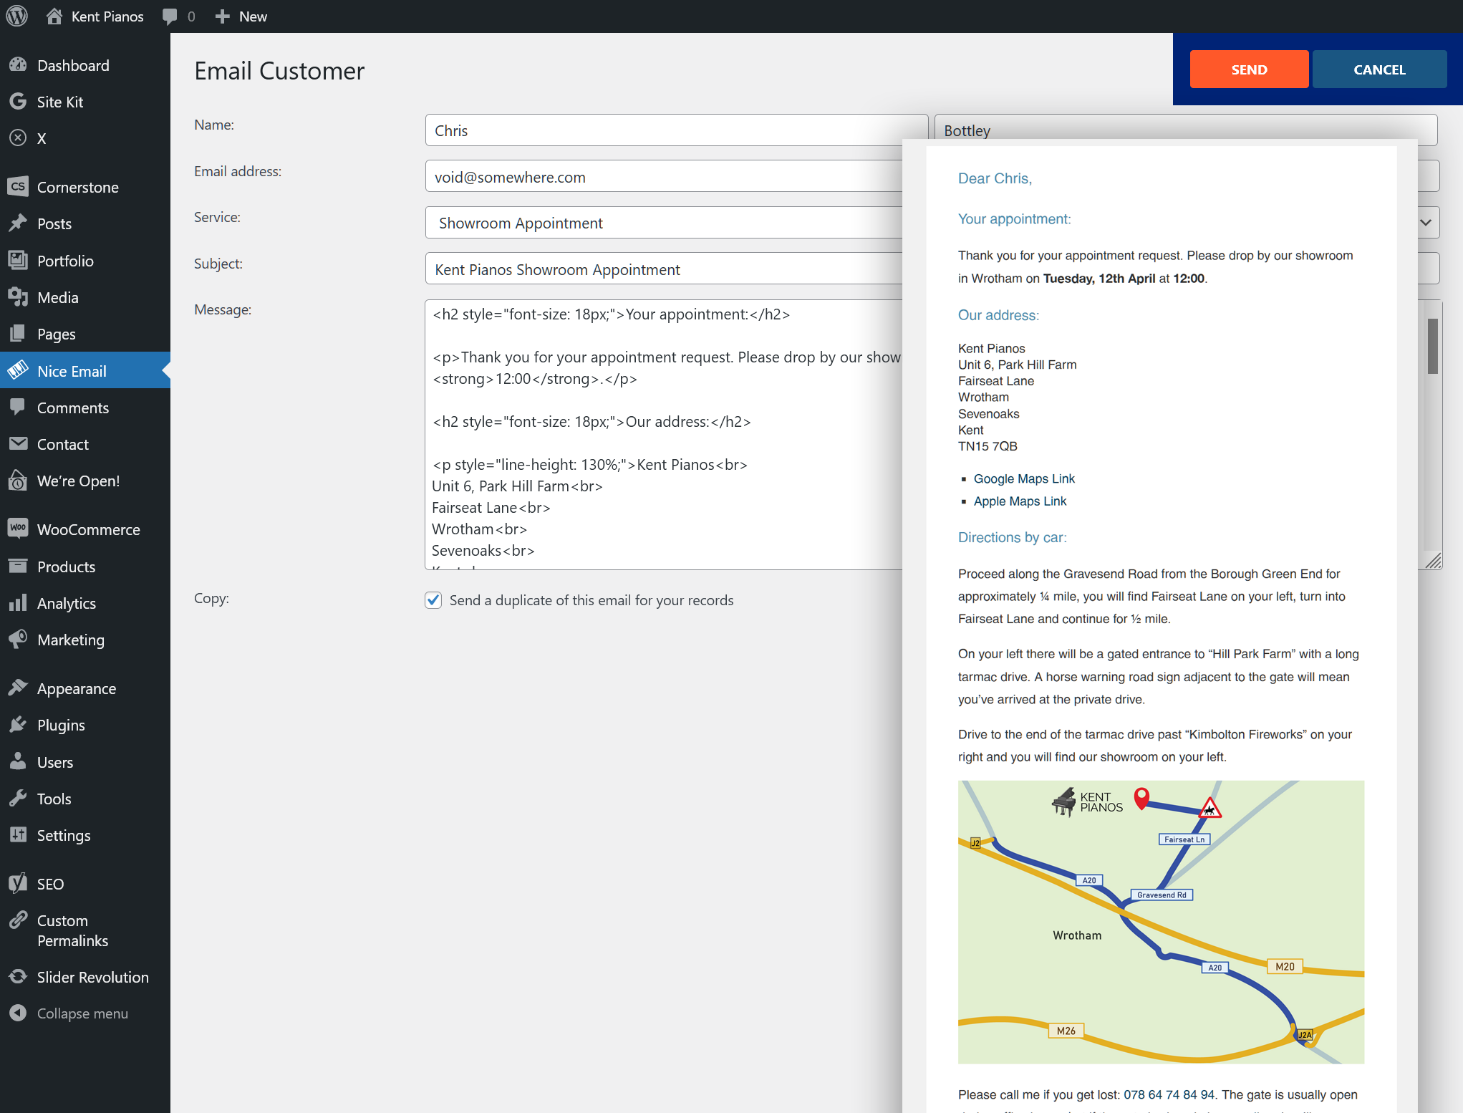Open the Nice Email menu item

pyautogui.click(x=72, y=371)
